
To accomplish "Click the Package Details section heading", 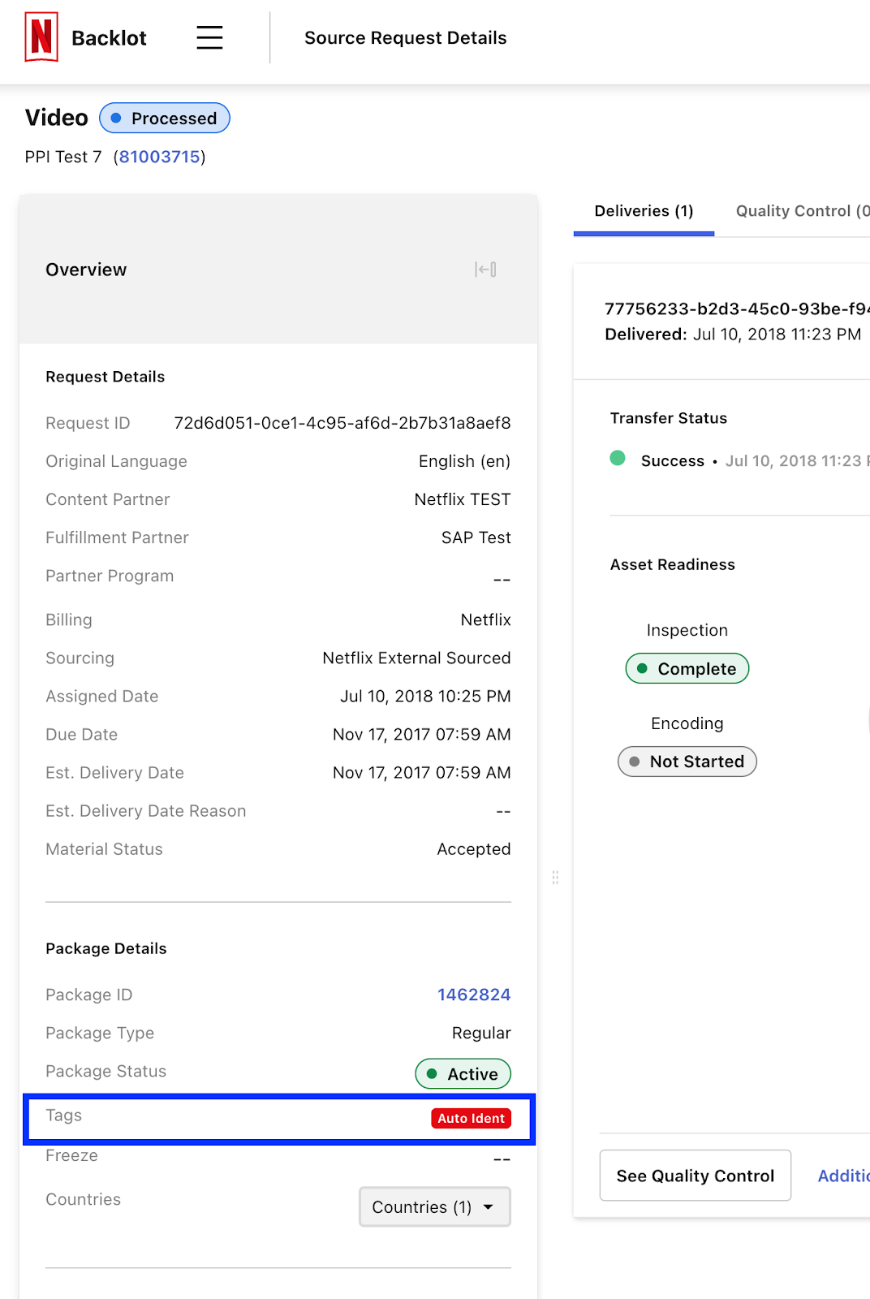I will (x=106, y=948).
